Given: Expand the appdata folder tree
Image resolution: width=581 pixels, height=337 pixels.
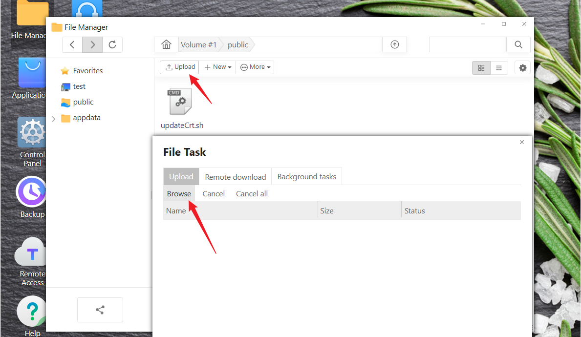Looking at the screenshot, I should [x=54, y=118].
